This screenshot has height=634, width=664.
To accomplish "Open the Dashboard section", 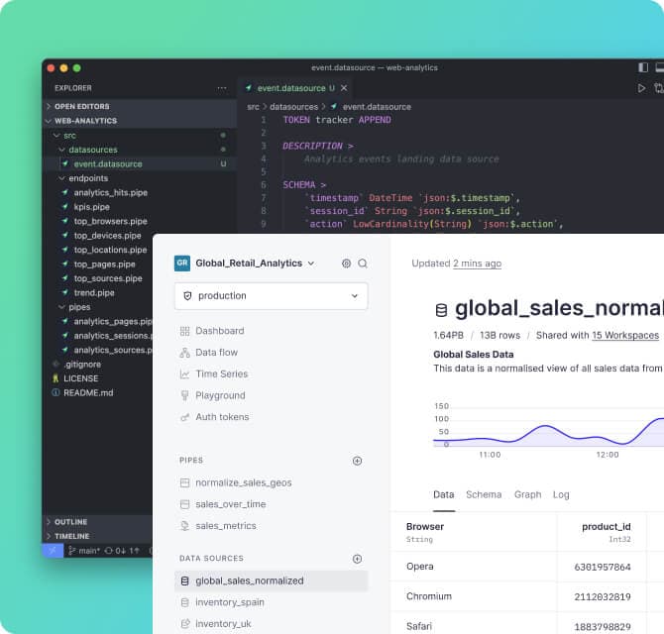I will 212,331.
